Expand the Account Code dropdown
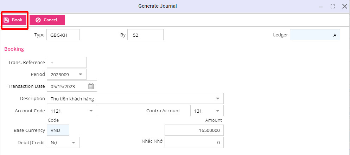Screen dimensions: 350x155 pyautogui.click(x=91, y=111)
